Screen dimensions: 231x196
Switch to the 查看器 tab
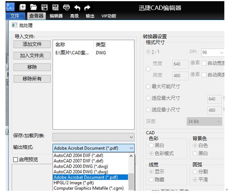coord(36,16)
